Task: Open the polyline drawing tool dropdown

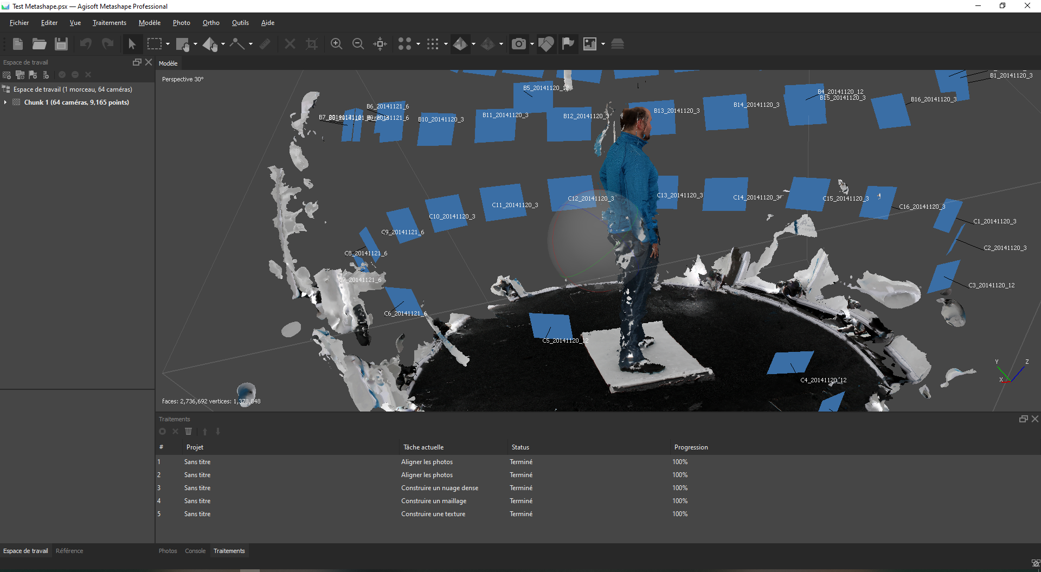Action: point(250,44)
